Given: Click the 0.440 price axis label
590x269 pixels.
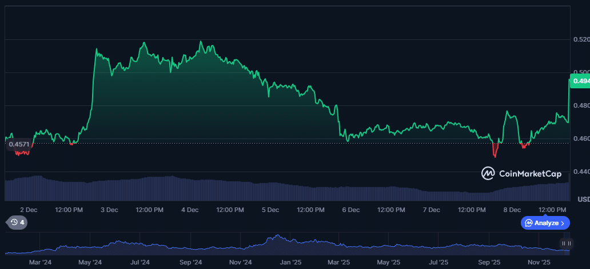Looking at the screenshot, I should pyautogui.click(x=581, y=172).
